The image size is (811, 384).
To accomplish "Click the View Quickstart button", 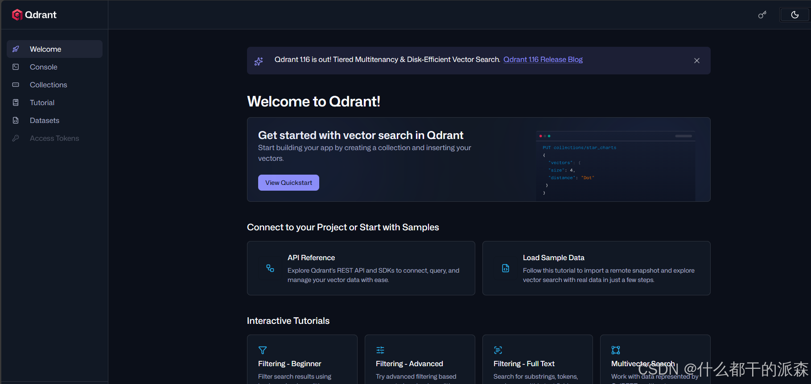I will 288,183.
